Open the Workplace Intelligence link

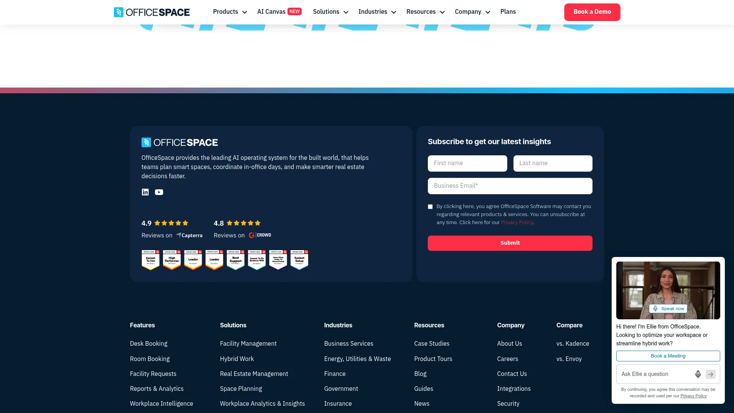162,403
